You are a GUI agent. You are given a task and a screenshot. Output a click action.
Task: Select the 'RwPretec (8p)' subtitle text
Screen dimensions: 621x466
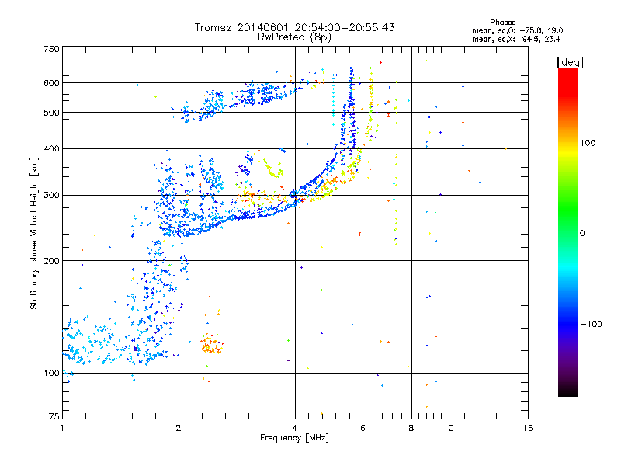coord(294,37)
